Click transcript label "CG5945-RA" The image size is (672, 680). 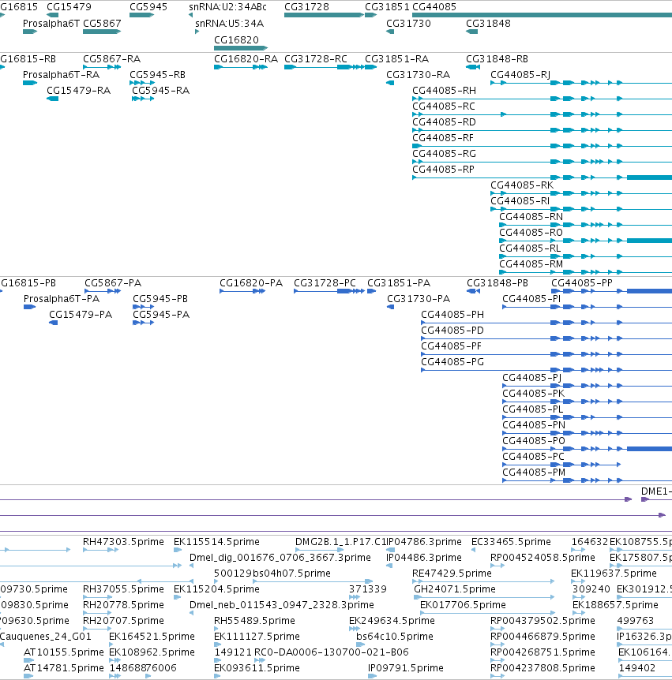tap(160, 91)
